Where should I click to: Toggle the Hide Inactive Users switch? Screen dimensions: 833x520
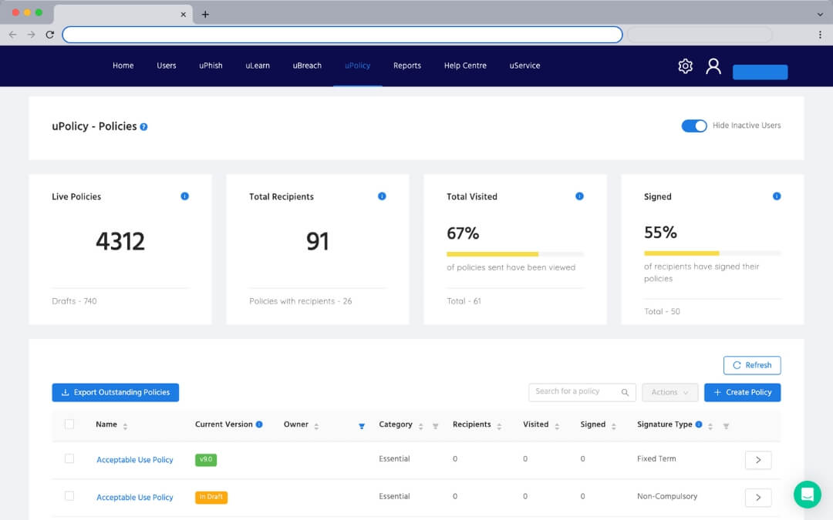click(x=693, y=126)
